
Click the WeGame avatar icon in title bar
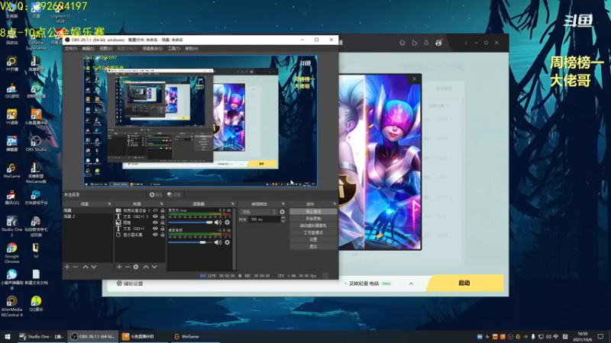438,43
